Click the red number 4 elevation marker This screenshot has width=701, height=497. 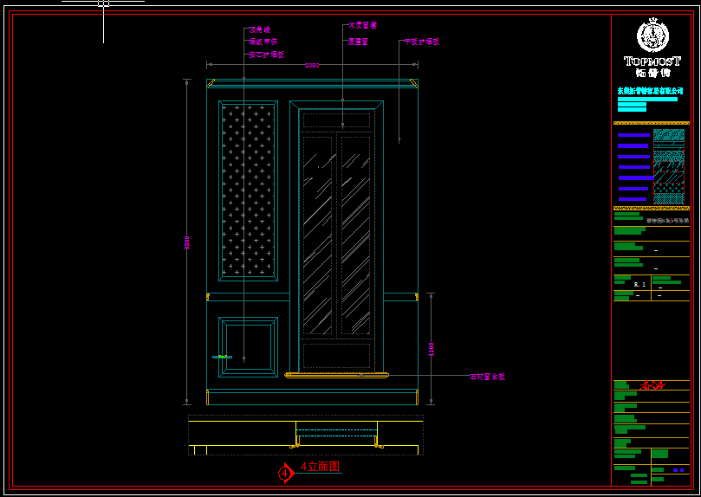point(285,474)
